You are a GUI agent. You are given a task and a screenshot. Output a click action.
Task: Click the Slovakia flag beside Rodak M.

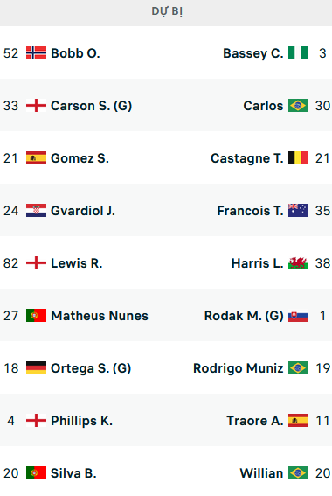pyautogui.click(x=298, y=316)
